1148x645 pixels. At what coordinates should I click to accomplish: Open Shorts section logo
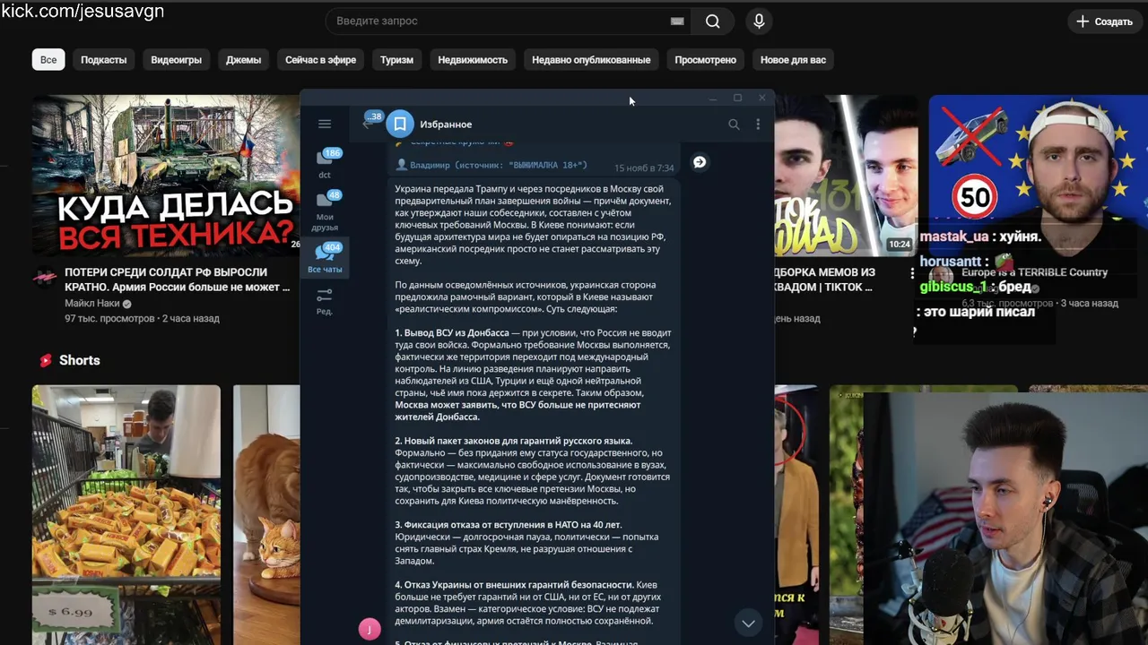[46, 360]
